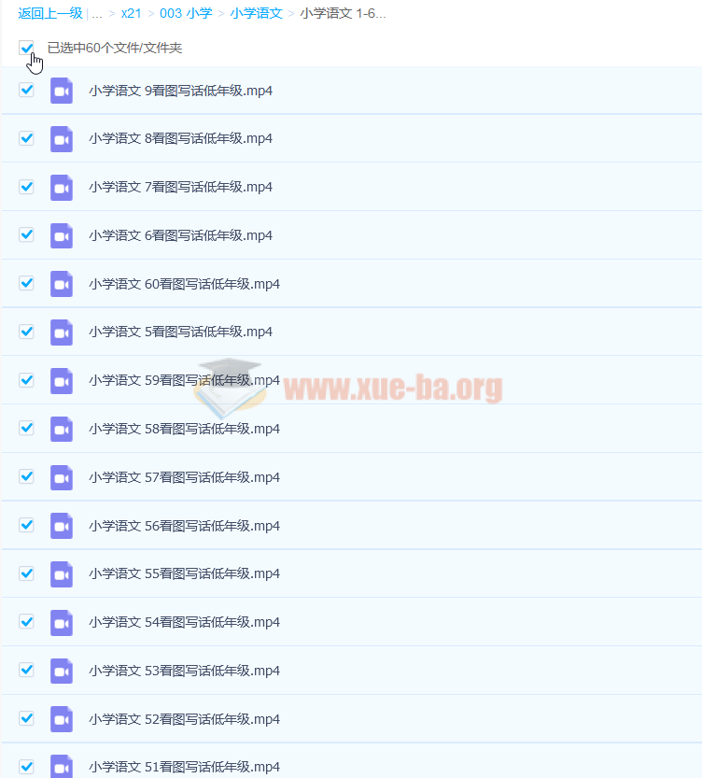Click 返回上一级 to go back
Image resolution: width=702 pixels, height=778 pixels.
[50, 13]
